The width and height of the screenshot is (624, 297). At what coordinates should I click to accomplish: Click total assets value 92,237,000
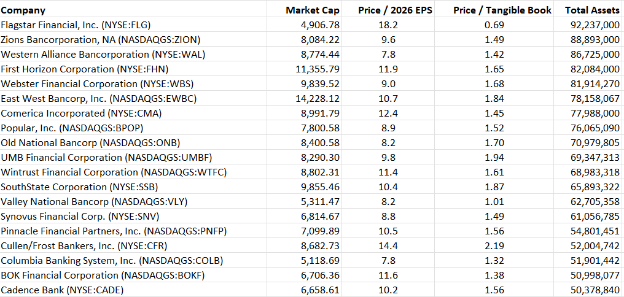click(x=595, y=25)
